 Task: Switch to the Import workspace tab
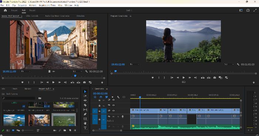pyautogui.click(x=14, y=10)
